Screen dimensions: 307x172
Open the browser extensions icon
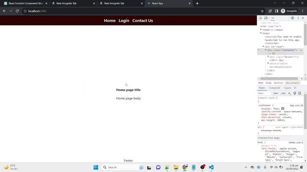click(x=270, y=11)
